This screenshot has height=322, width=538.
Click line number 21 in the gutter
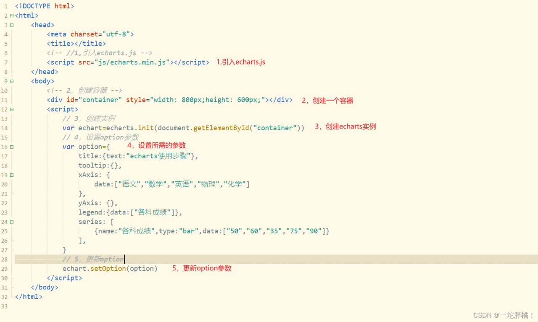(x=4, y=194)
